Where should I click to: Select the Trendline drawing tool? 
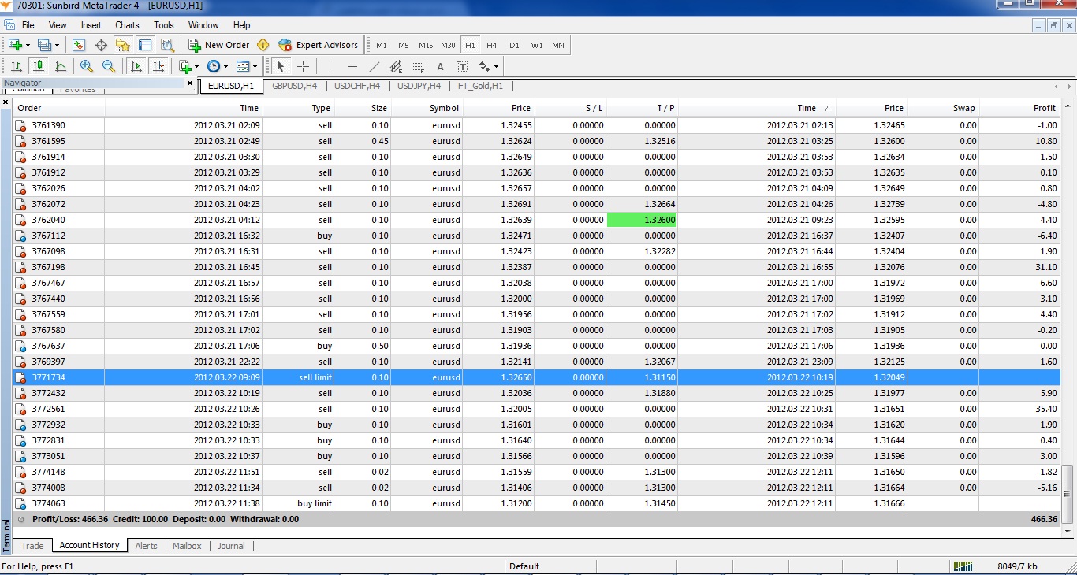375,66
